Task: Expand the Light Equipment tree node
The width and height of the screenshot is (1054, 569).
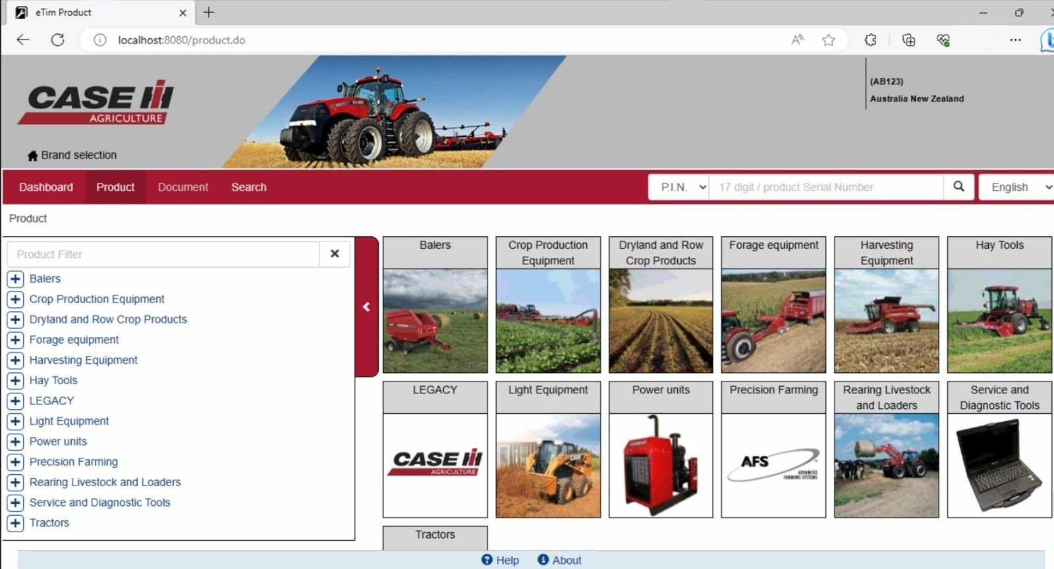Action: (16, 422)
